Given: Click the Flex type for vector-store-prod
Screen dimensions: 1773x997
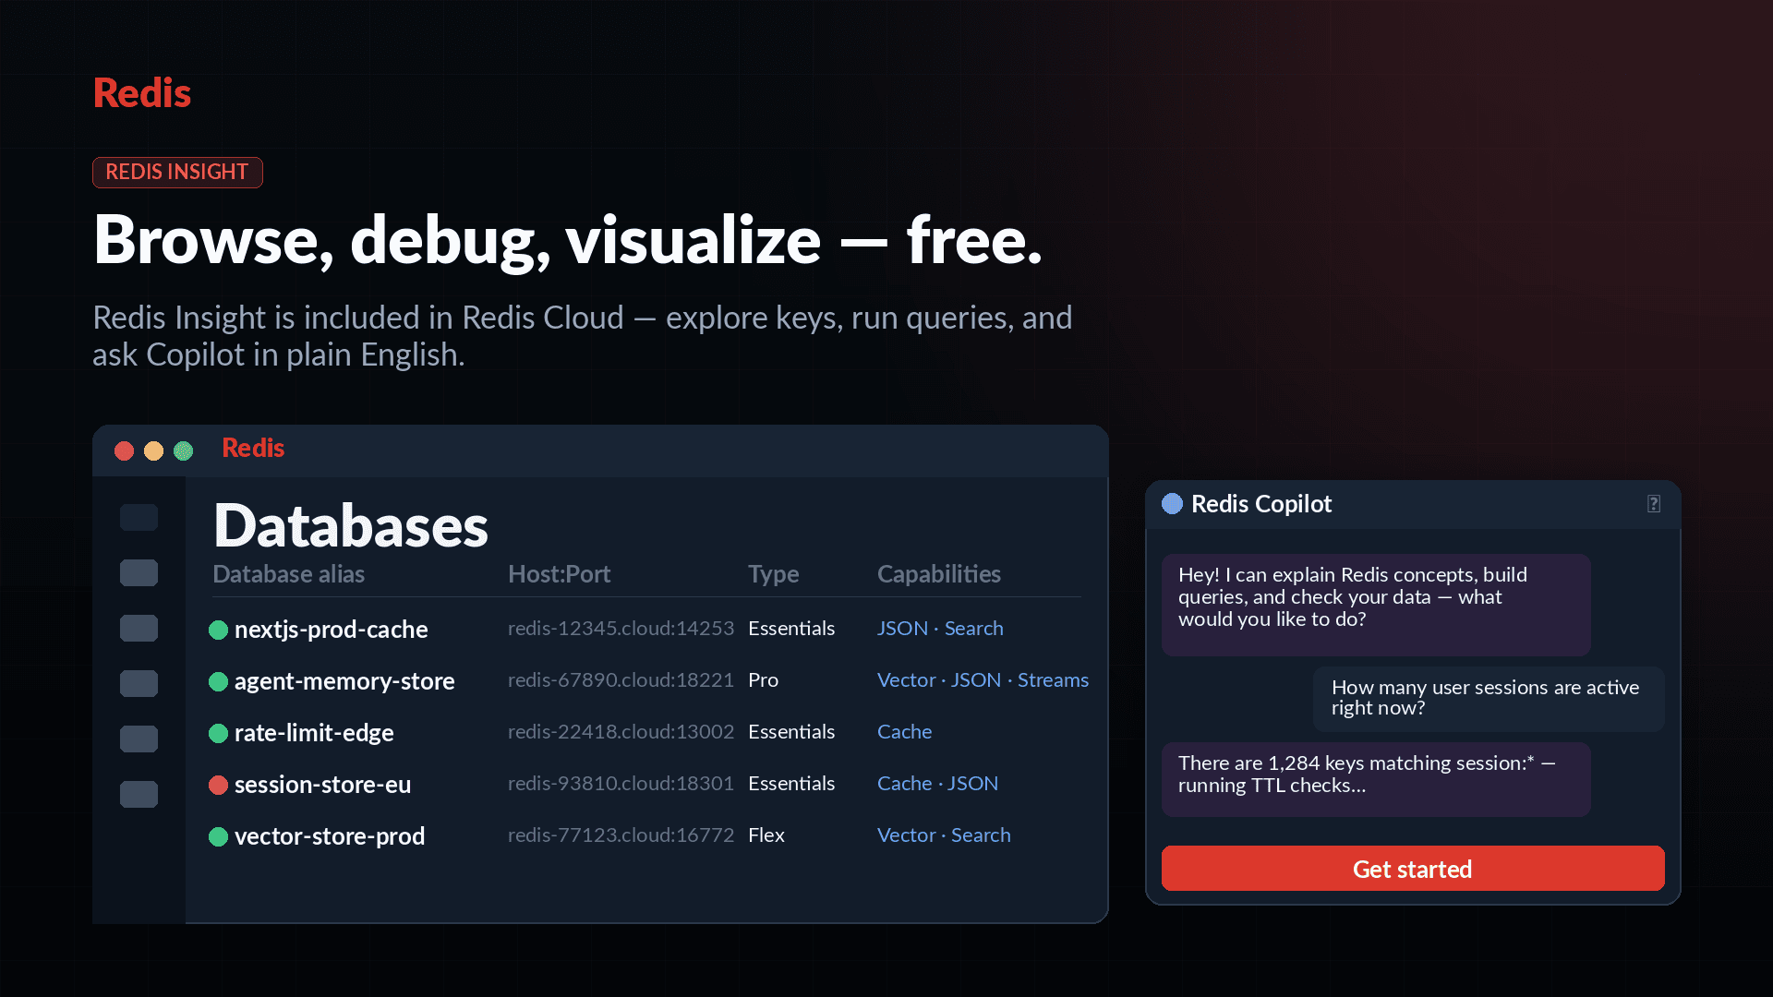Looking at the screenshot, I should point(766,835).
